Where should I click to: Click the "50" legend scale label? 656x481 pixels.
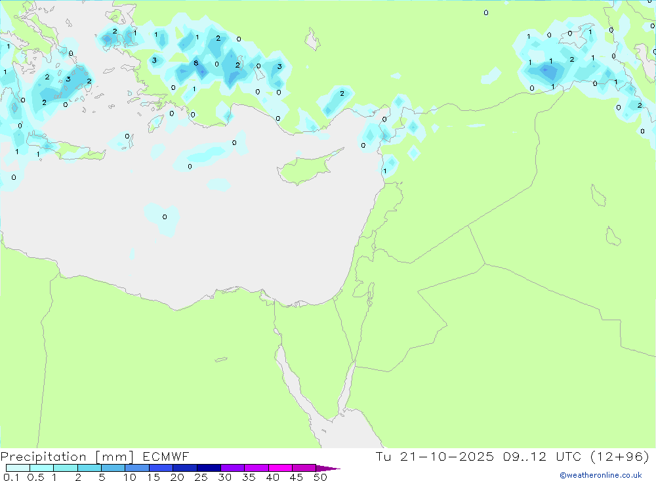pos(320,477)
